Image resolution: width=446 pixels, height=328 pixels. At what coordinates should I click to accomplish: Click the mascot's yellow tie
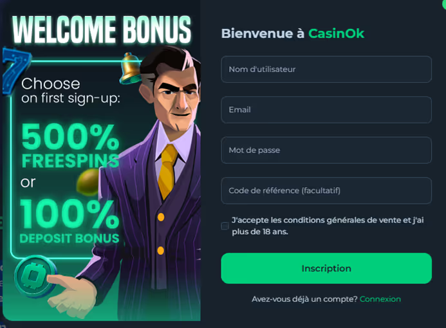pos(169,171)
